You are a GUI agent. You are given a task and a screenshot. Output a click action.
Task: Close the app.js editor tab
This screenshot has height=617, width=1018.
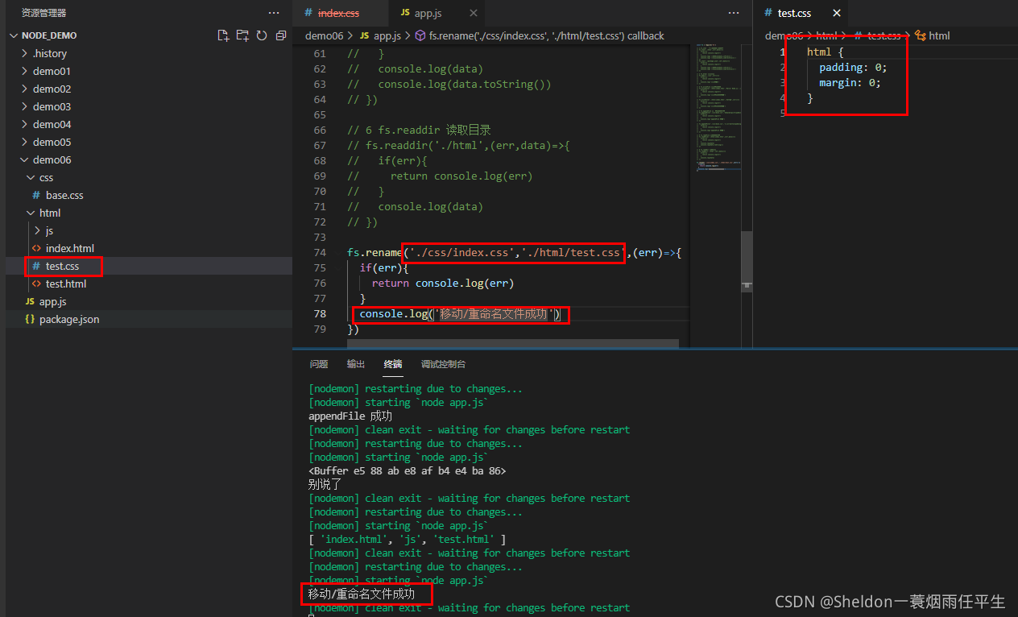point(474,13)
